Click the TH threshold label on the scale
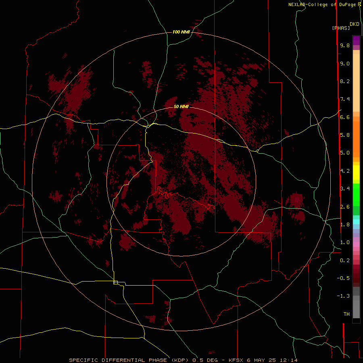 point(346,314)
